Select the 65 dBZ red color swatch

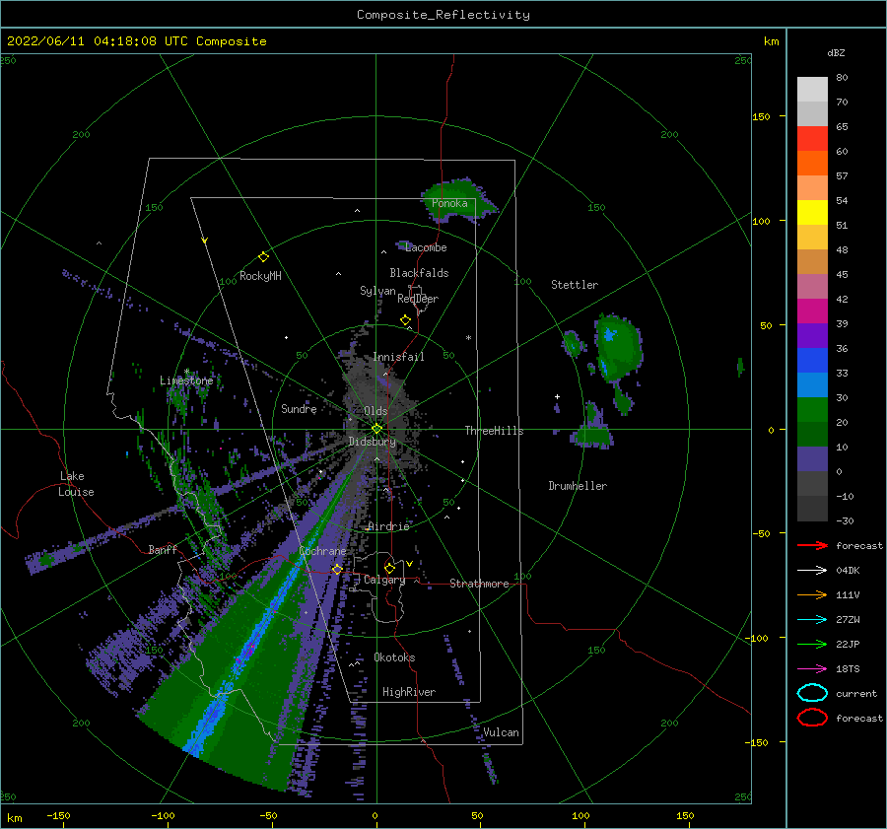(812, 138)
